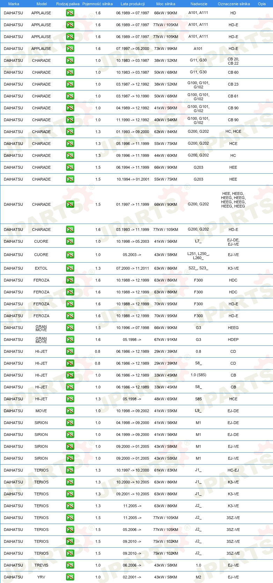Click the 02.2001 -> production years cell
Viewport: 273px width, 583px height.
[x=132, y=577]
